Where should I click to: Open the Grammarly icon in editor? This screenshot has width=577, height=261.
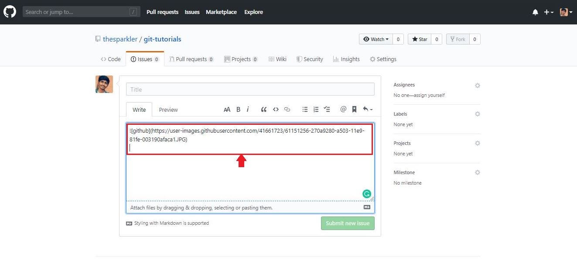point(367,194)
